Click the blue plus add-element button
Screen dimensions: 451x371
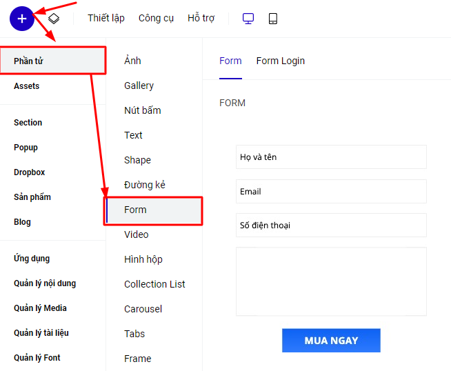[x=22, y=19]
